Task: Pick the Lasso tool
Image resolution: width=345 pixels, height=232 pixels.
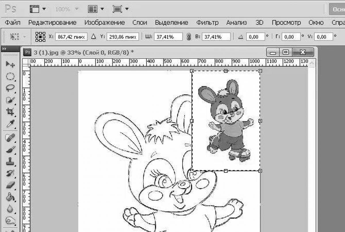Action: tap(10, 88)
